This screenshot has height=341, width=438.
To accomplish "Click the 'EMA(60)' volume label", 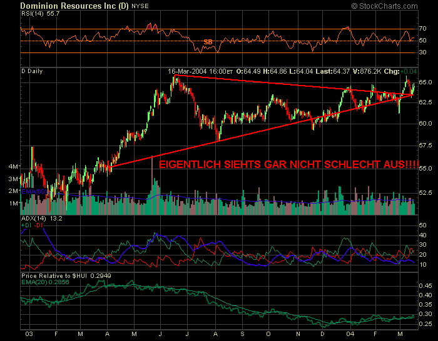I will [x=34, y=192].
